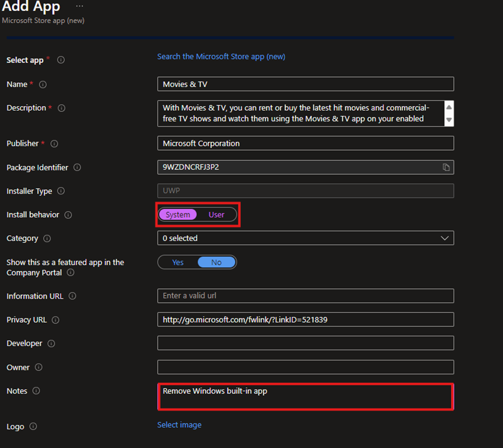The width and height of the screenshot is (503, 448).
Task: Show info tooltip for Publisher
Action: [54, 143]
